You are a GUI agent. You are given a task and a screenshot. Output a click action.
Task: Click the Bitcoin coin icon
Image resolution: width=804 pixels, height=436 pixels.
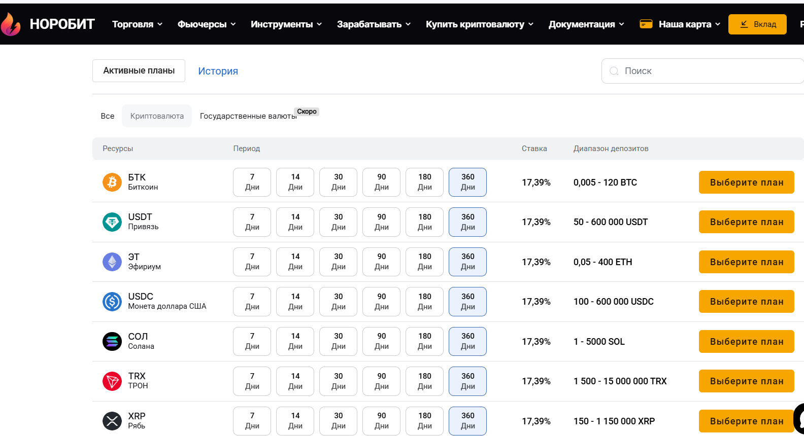coord(112,182)
